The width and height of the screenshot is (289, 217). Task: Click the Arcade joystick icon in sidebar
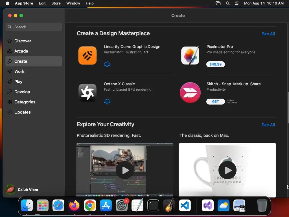point(10,51)
